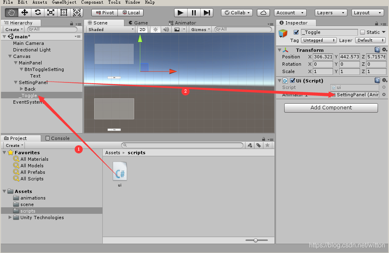Expand the Back object in Hierarchy
This screenshot has height=253, width=389.
pyautogui.click(x=22, y=89)
